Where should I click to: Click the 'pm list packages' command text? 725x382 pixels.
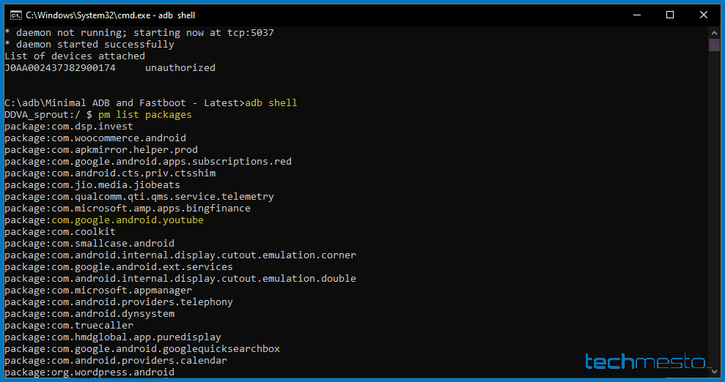144,115
